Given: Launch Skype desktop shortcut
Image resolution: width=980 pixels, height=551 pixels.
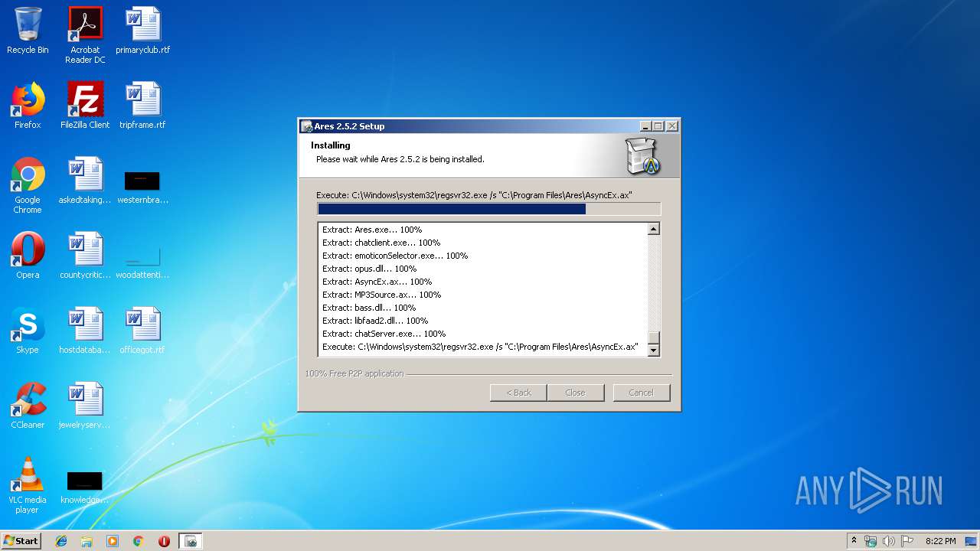Looking at the screenshot, I should pyautogui.click(x=28, y=331).
